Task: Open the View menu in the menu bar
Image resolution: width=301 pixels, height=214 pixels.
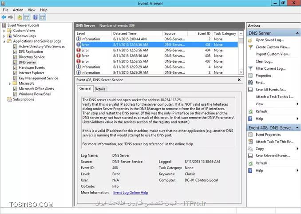Action: click(x=32, y=10)
